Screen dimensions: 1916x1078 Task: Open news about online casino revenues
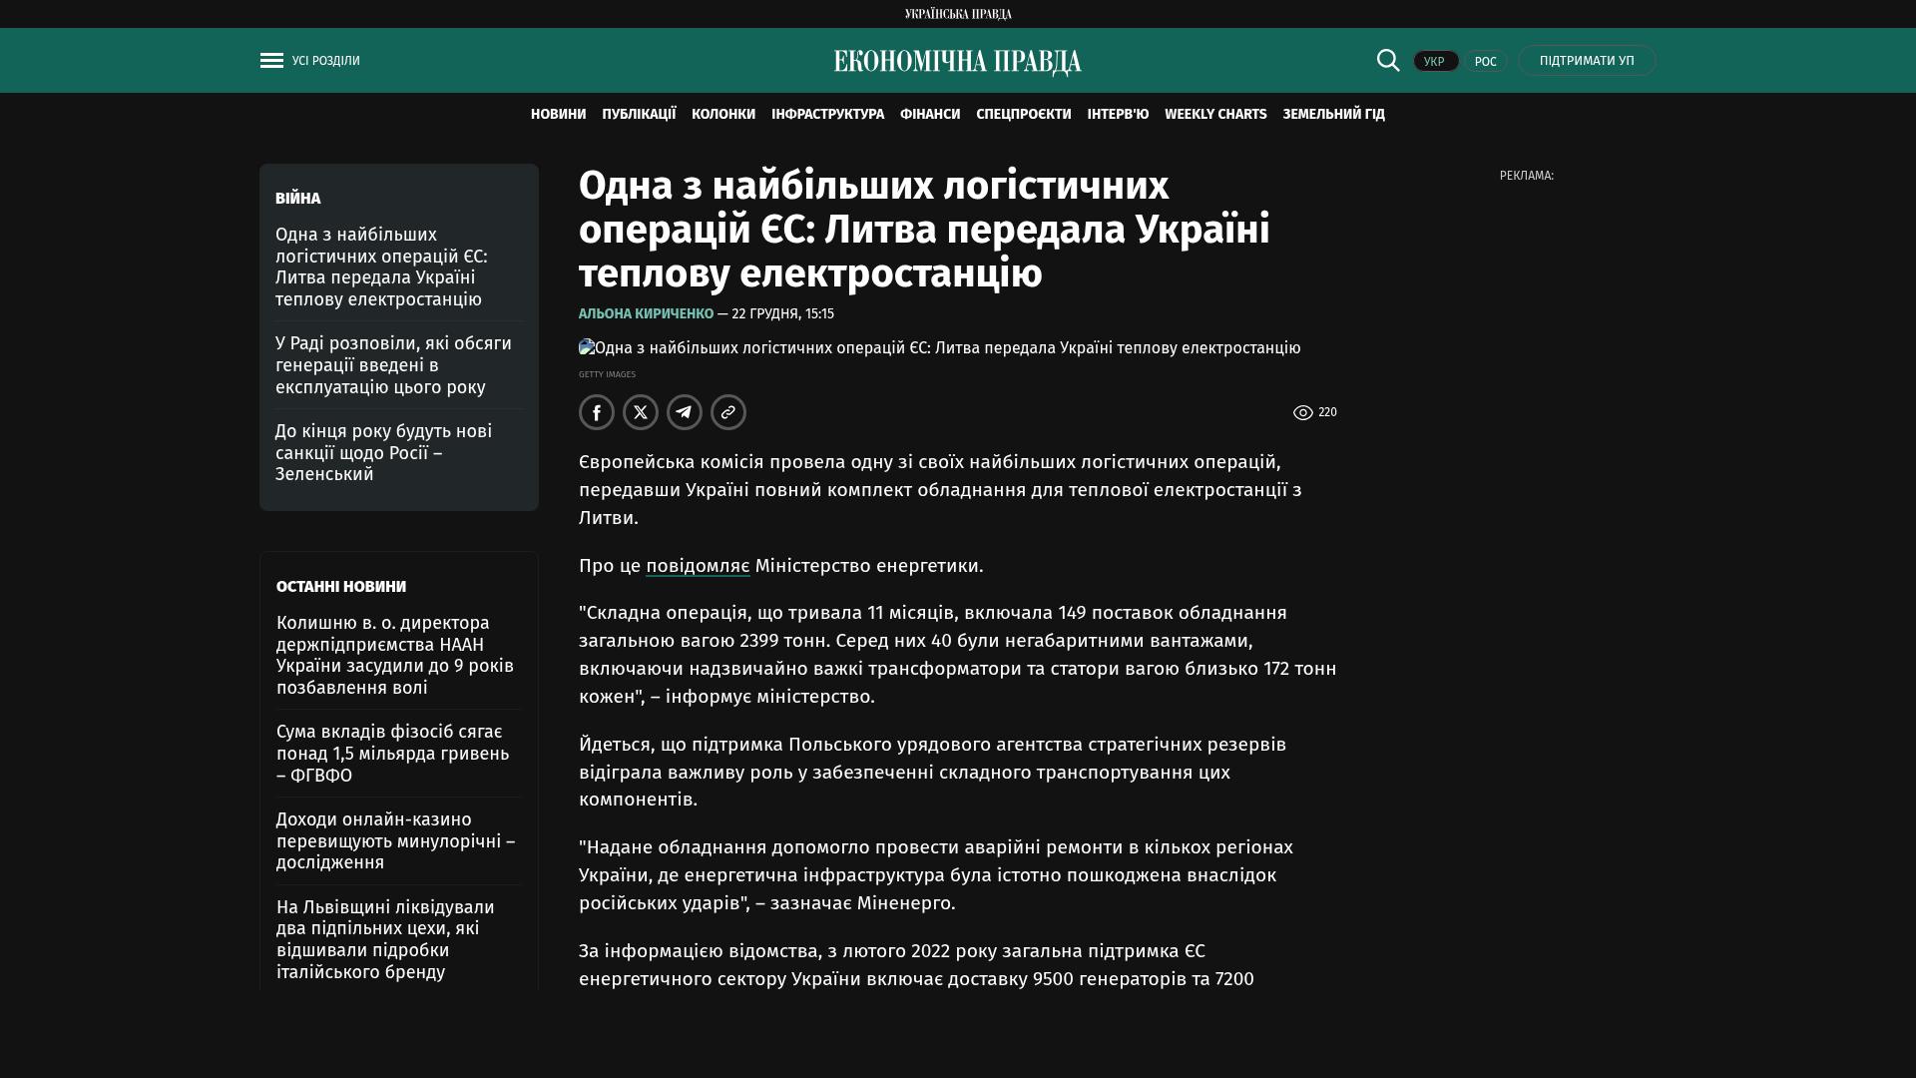pos(395,840)
